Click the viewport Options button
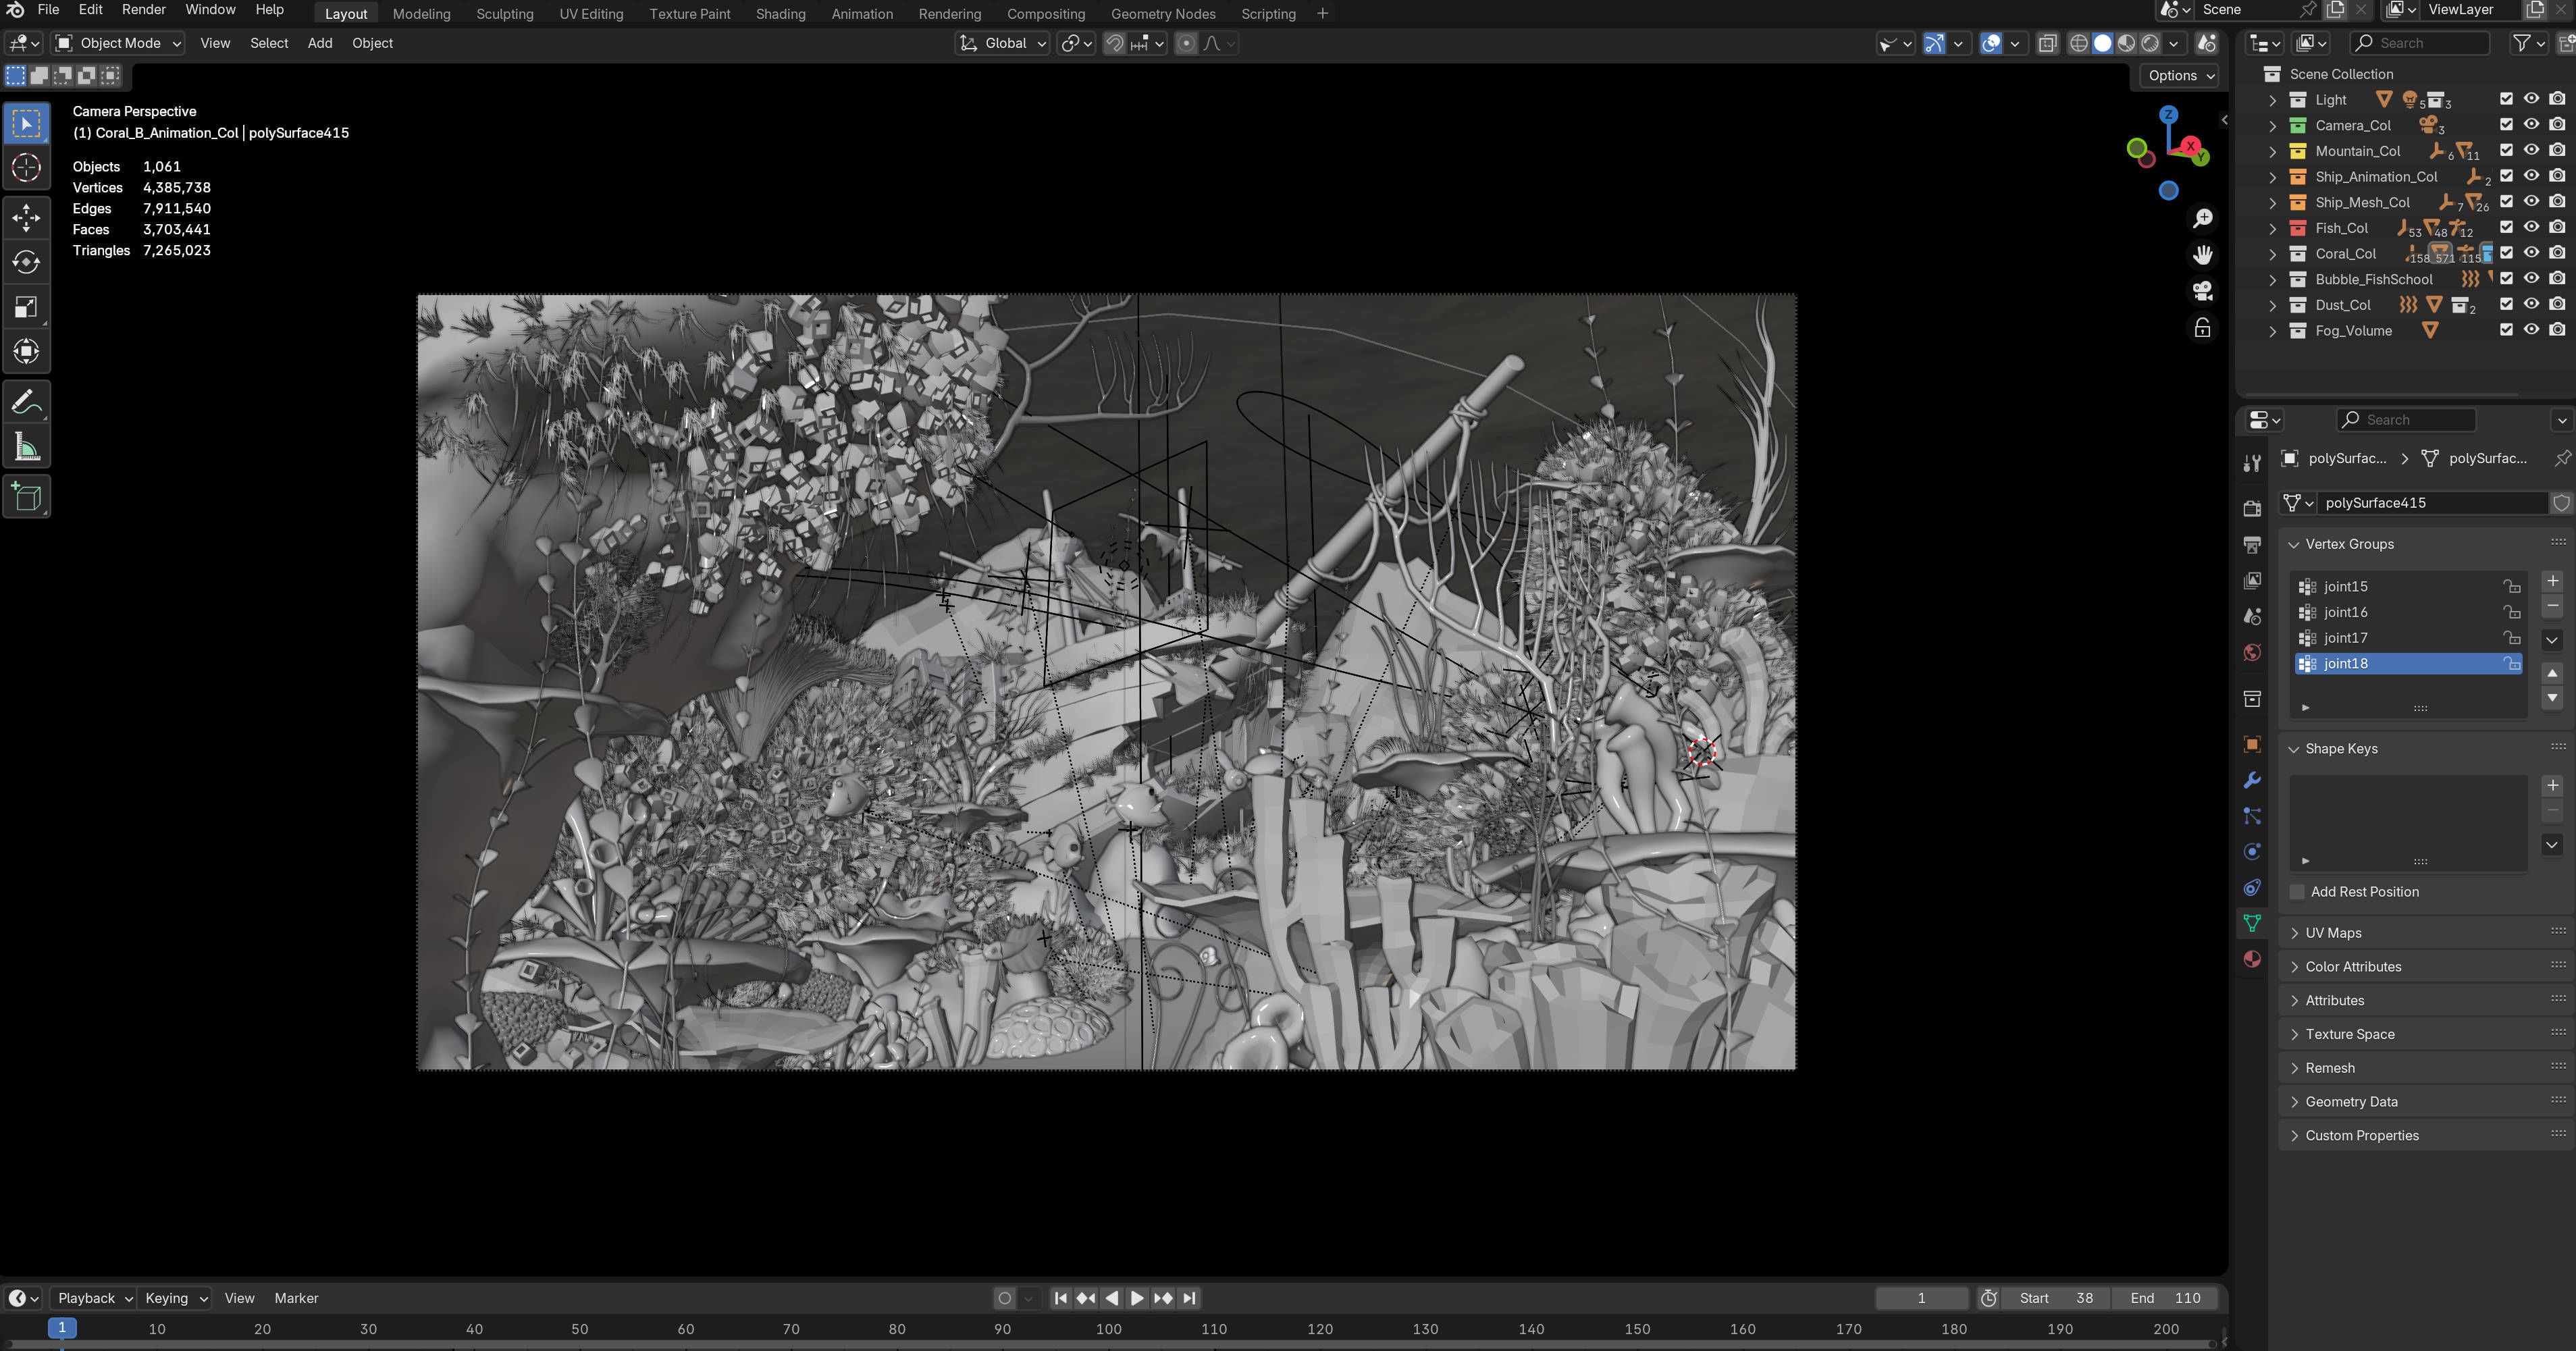This screenshot has height=1351, width=2576. click(x=2181, y=76)
